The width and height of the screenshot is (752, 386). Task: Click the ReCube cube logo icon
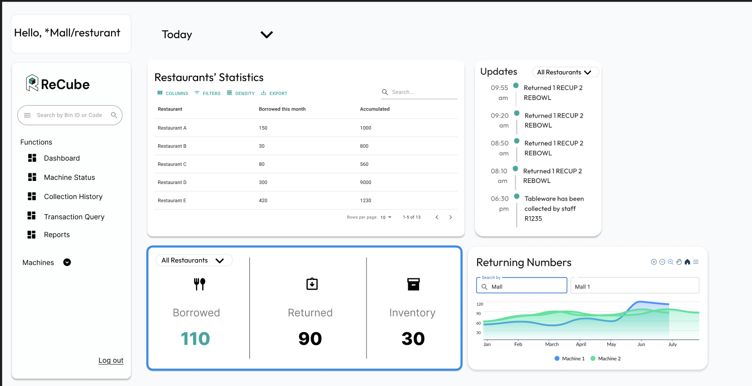tap(32, 83)
